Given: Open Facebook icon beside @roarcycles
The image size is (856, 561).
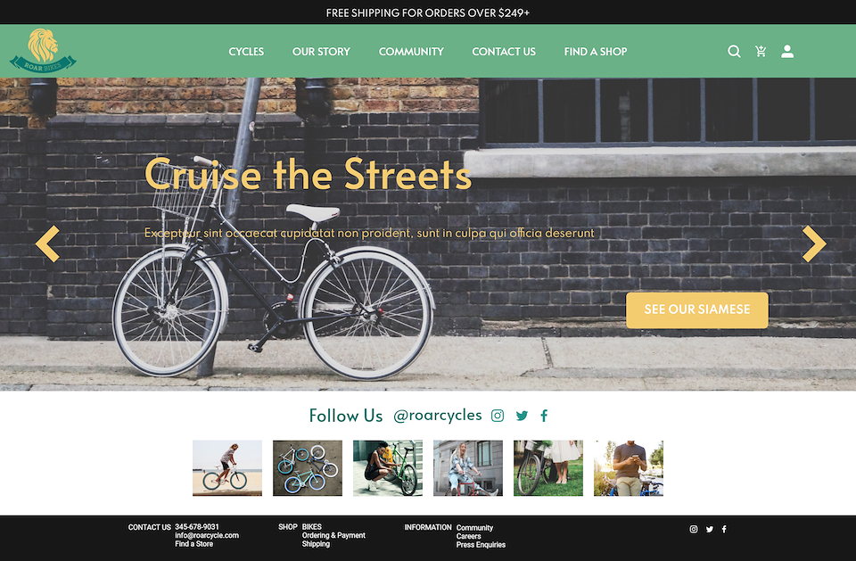Looking at the screenshot, I should (544, 416).
